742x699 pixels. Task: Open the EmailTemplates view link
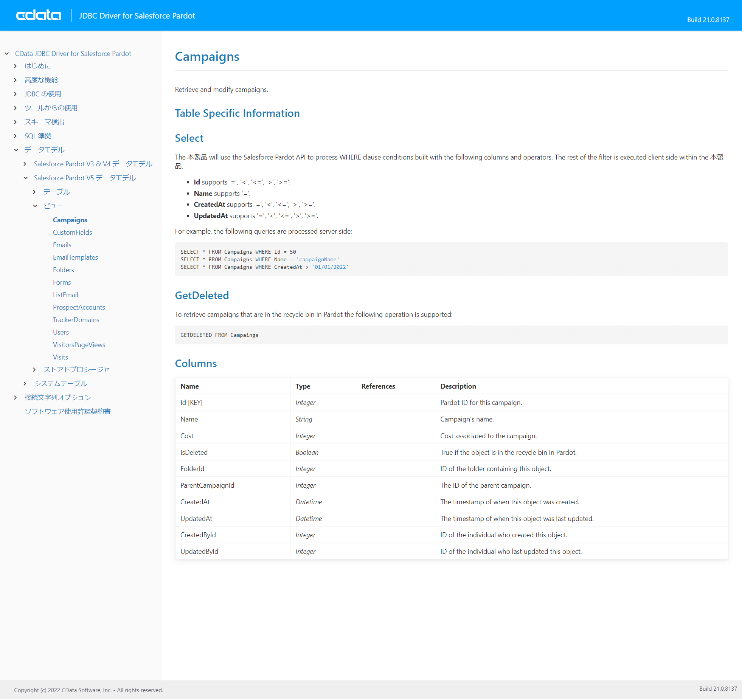pyautogui.click(x=75, y=257)
